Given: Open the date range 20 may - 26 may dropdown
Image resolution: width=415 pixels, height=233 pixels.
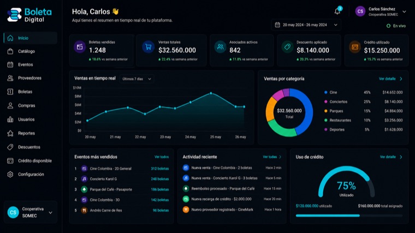Looking at the screenshot, I should (x=306, y=25).
